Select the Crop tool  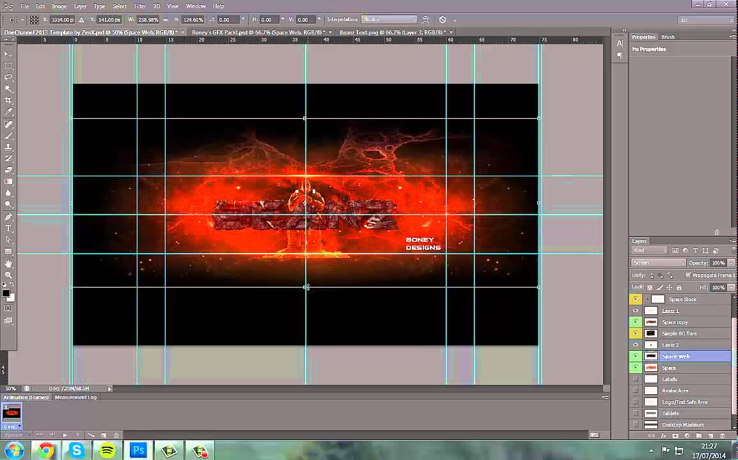(x=8, y=100)
